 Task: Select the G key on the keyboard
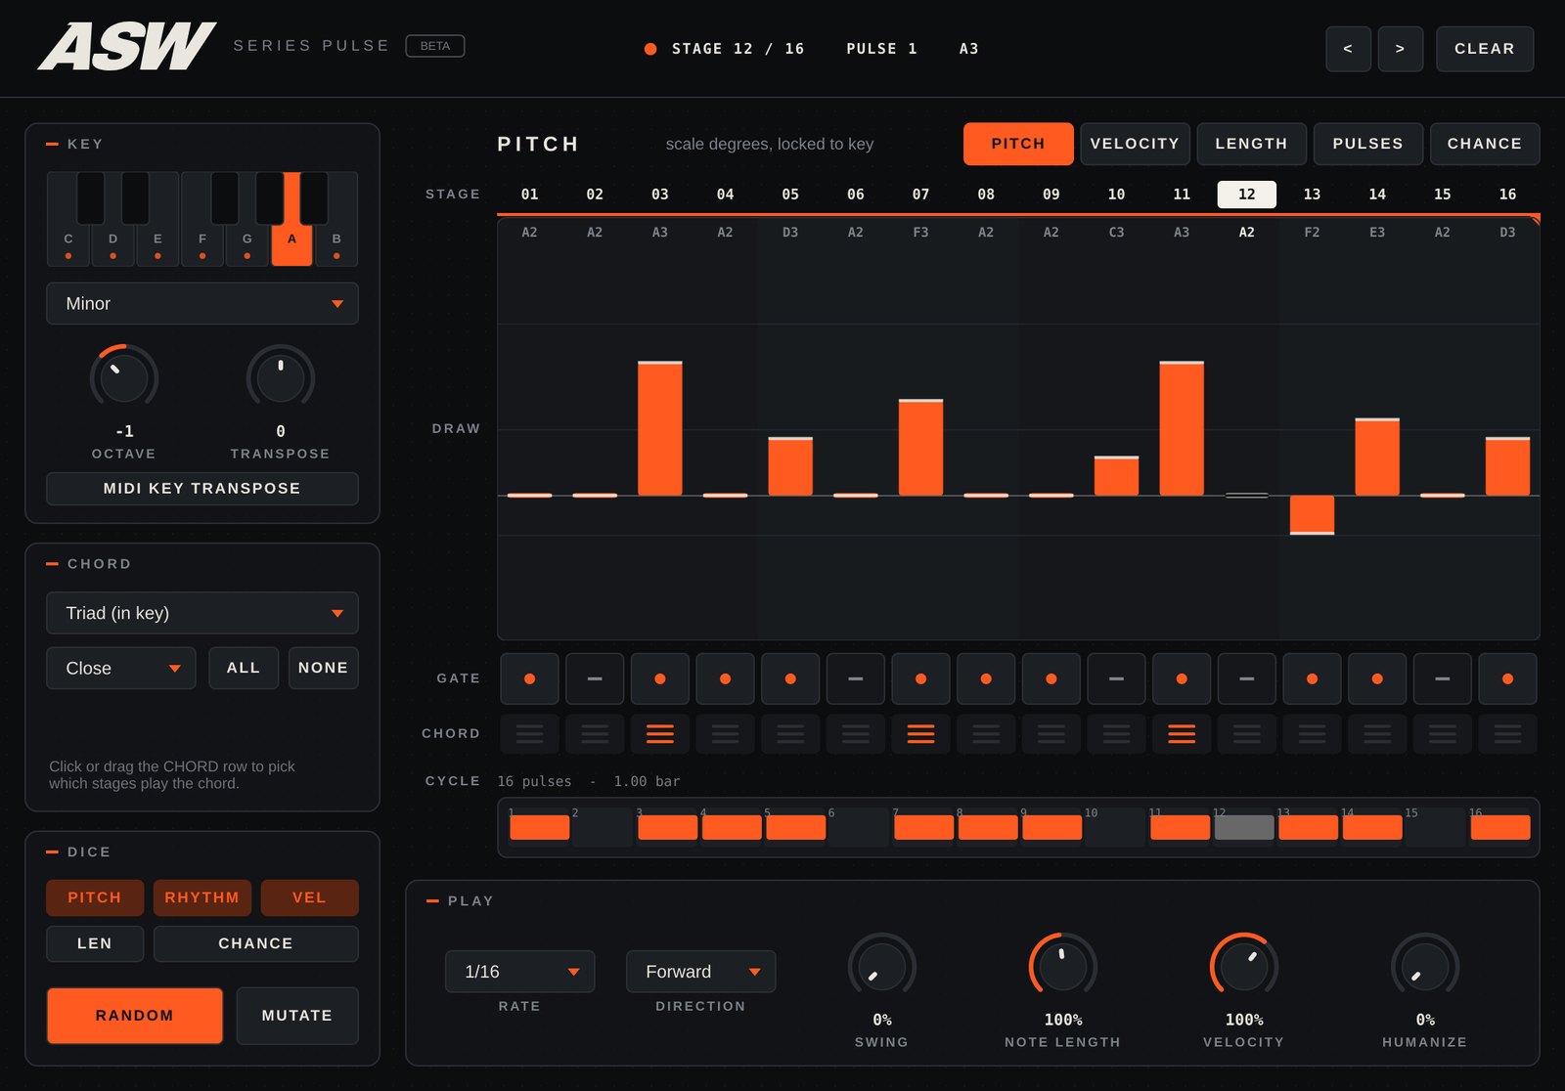coord(247,242)
